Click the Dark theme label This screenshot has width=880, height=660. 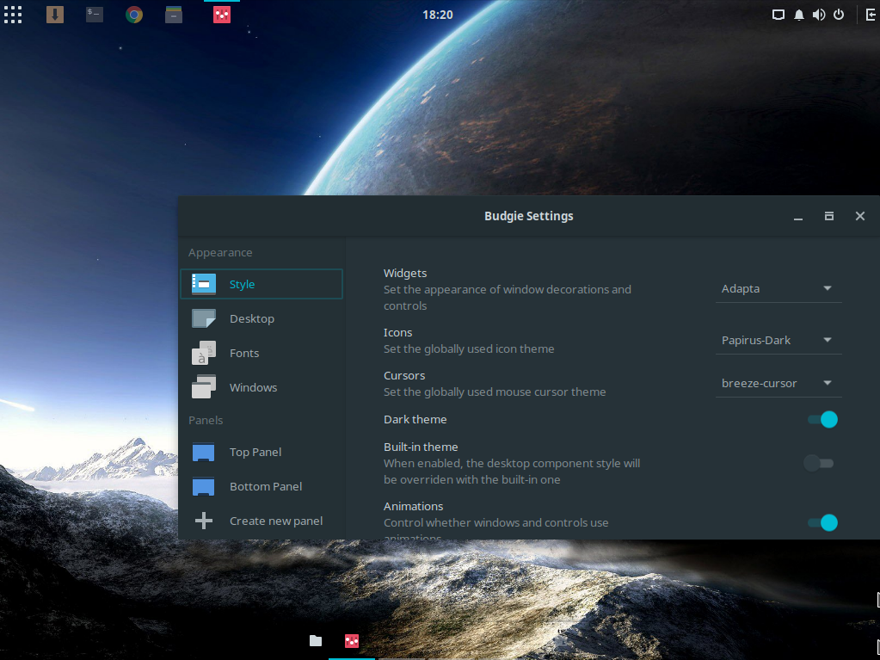coord(415,419)
